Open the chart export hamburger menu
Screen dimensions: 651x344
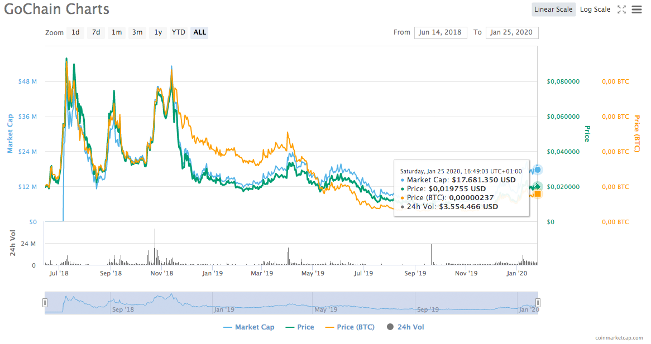click(x=636, y=9)
